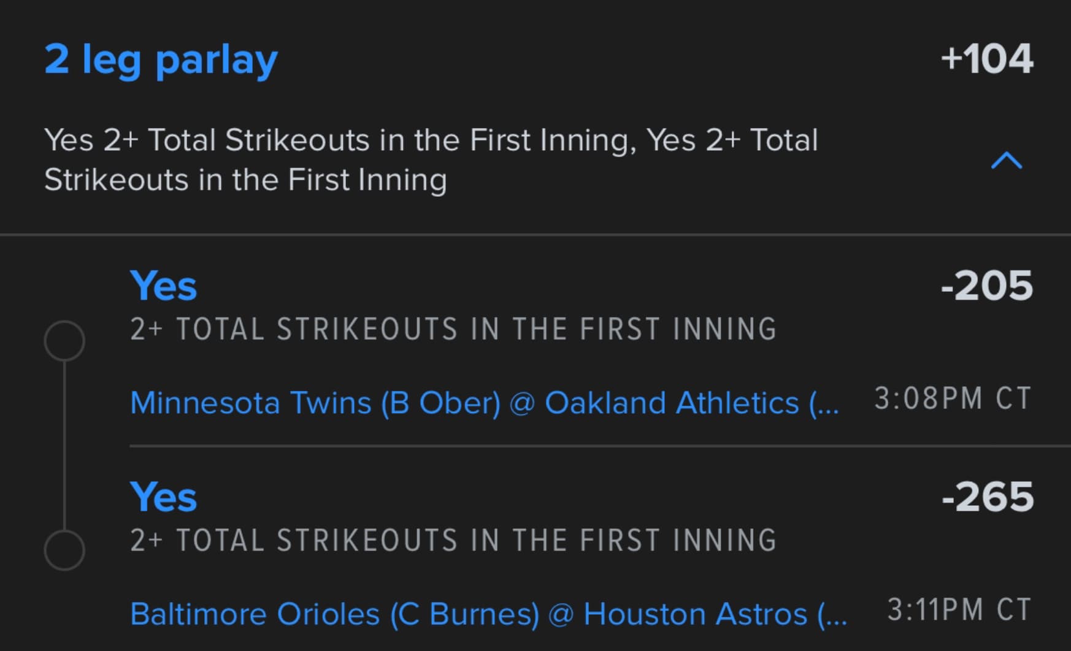Screen dimensions: 1071x651
Task: Click the status circle for the Twins leg
Action: 64,340
